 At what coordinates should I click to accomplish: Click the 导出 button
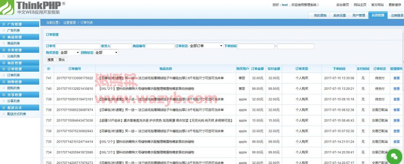[62, 60]
